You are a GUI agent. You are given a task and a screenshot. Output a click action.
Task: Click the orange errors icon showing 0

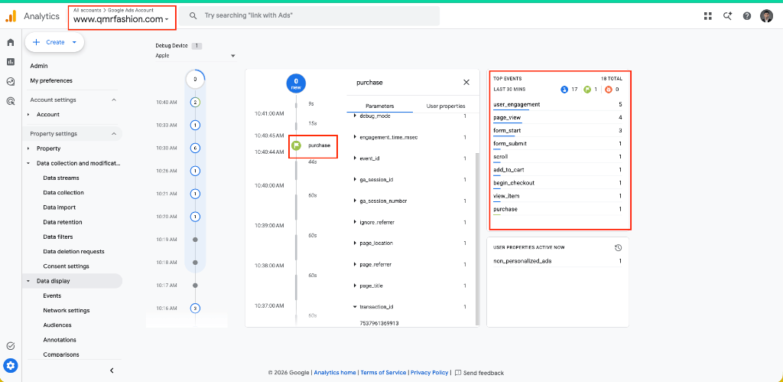(608, 90)
